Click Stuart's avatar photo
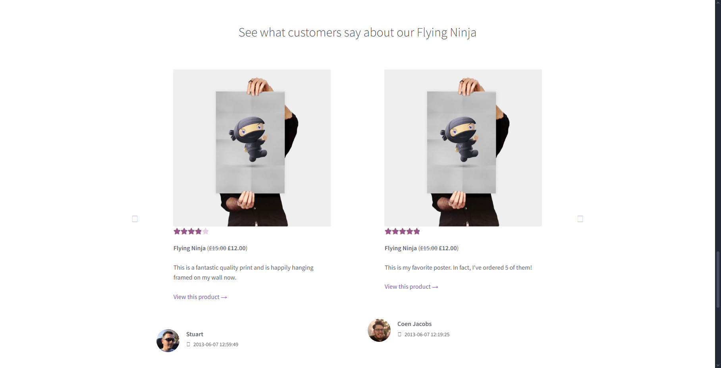 [x=168, y=341]
